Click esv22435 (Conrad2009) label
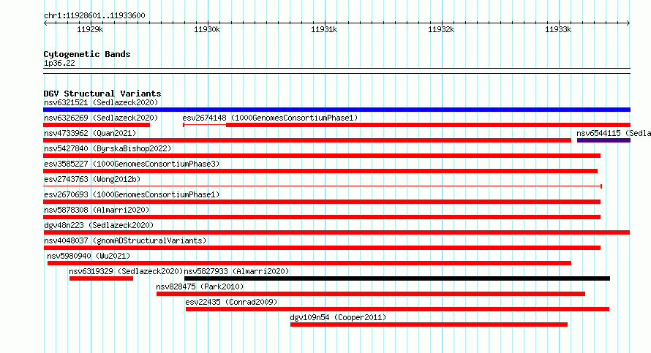Screen dimensions: 651x353 click(231, 302)
